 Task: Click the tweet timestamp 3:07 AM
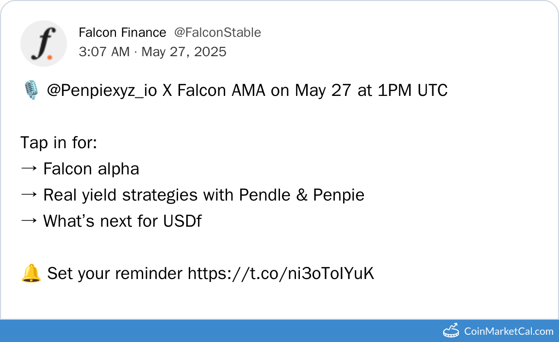(x=104, y=52)
